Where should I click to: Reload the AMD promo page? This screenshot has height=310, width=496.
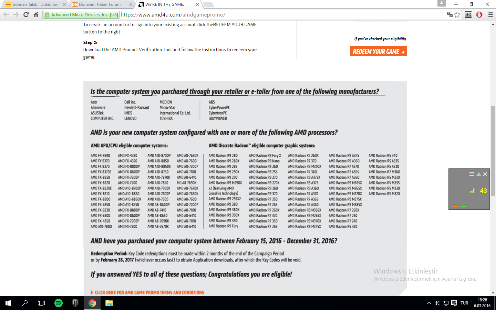(26, 14)
